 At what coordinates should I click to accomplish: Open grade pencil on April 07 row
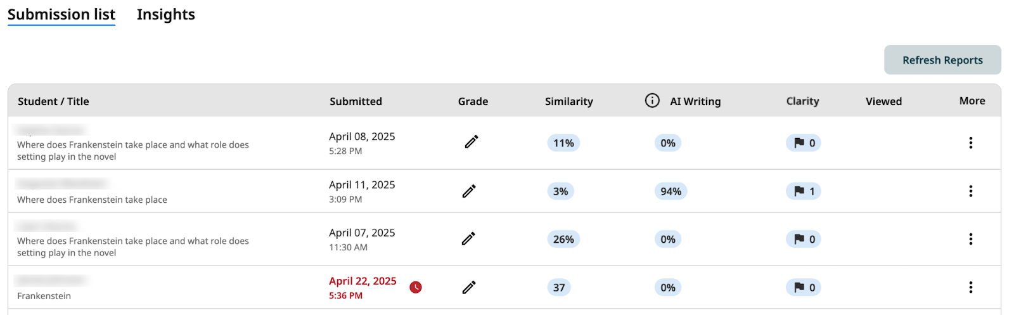468,239
